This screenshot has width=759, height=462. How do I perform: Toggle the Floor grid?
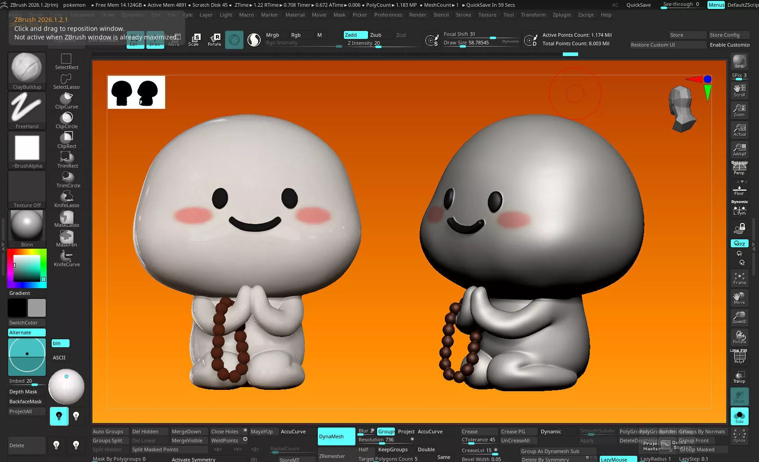pos(739,188)
